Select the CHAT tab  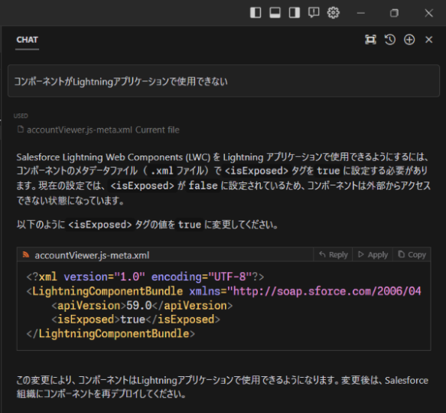[x=27, y=40]
